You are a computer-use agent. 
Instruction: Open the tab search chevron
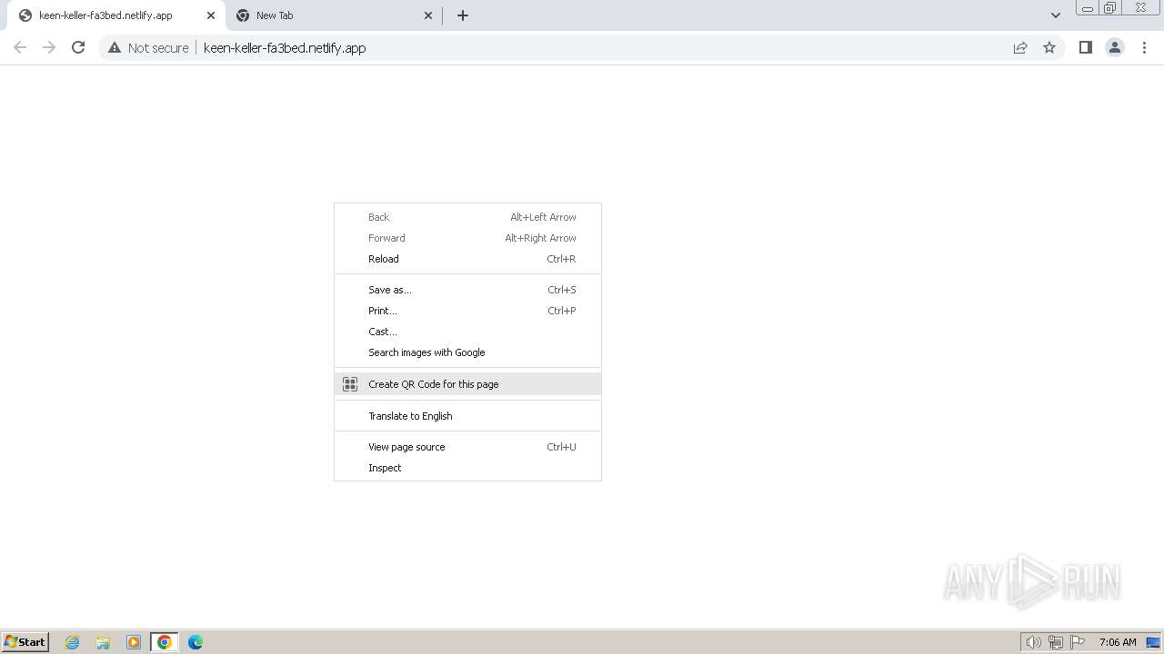point(1056,15)
